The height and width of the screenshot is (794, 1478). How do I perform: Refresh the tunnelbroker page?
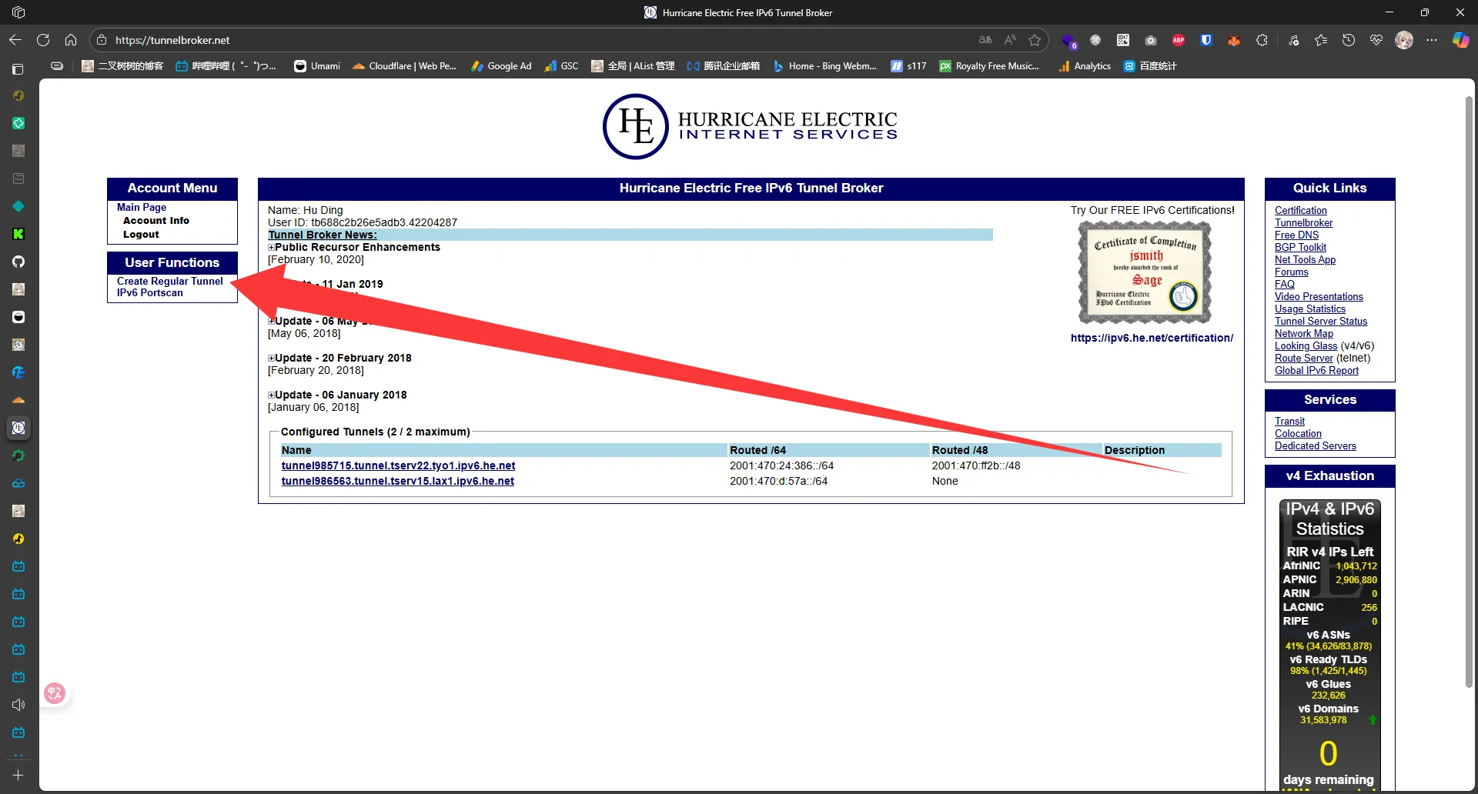click(43, 40)
